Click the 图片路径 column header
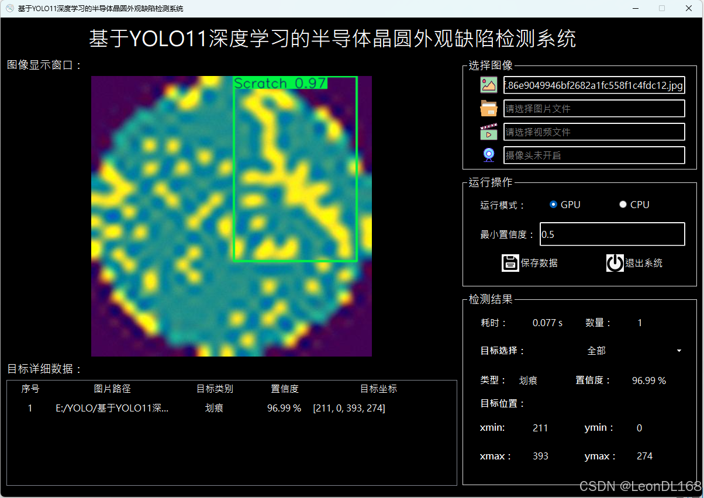 tap(112, 389)
